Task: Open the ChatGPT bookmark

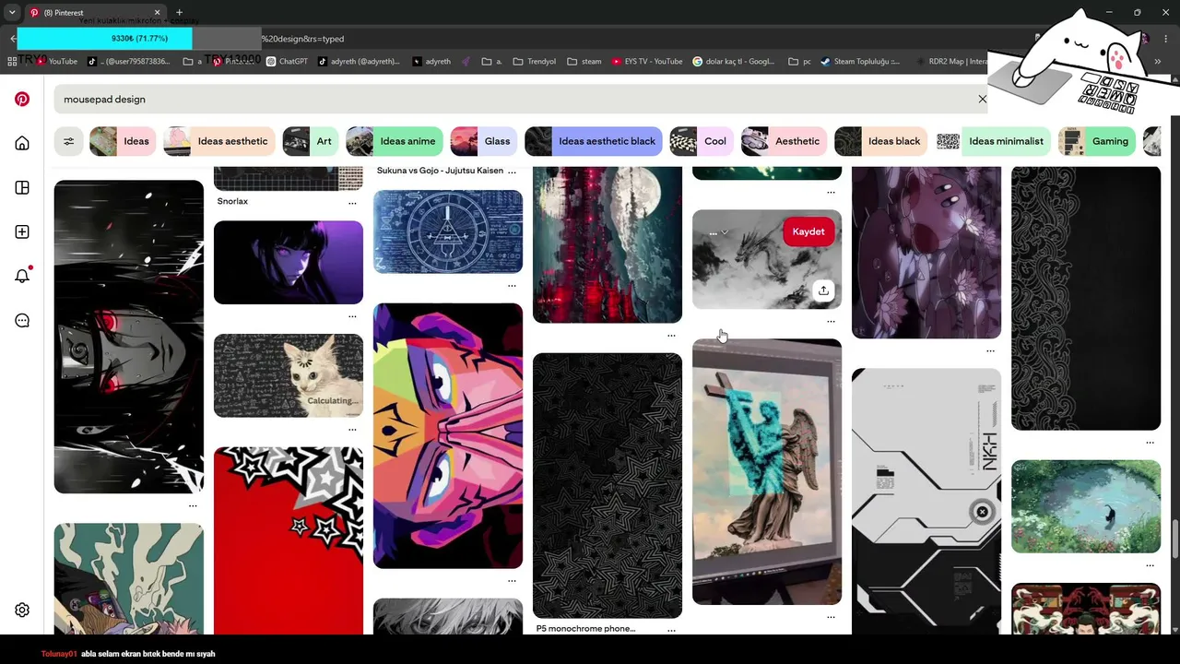Action: coord(287,62)
